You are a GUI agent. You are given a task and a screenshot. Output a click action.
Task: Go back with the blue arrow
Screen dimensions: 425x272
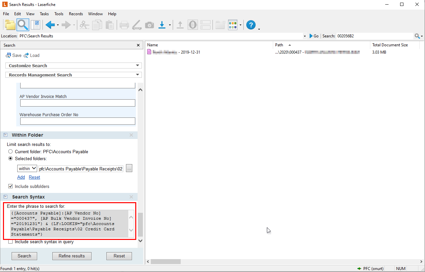pos(50,25)
